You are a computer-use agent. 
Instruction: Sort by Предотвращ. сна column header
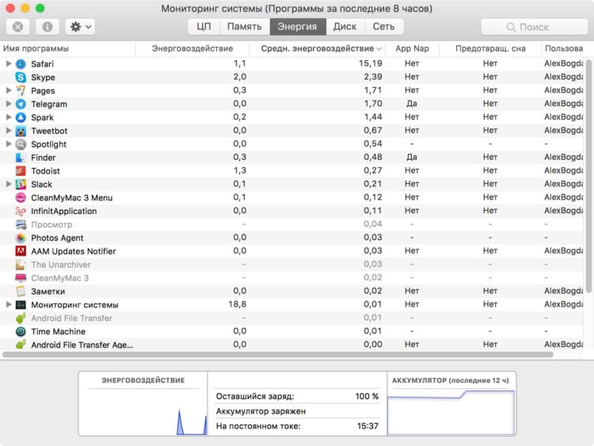(490, 48)
